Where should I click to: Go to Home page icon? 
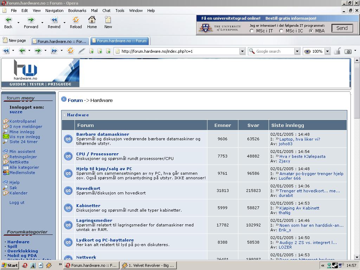[x=92, y=20]
